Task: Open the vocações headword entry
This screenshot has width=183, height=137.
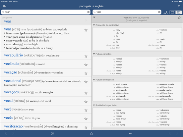Action: coord(11,92)
